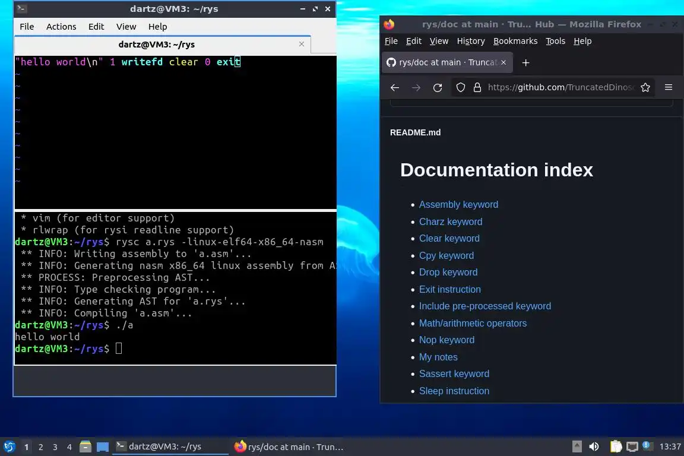Click the network status tray icon
The height and width of the screenshot is (456, 684).
click(x=632, y=446)
